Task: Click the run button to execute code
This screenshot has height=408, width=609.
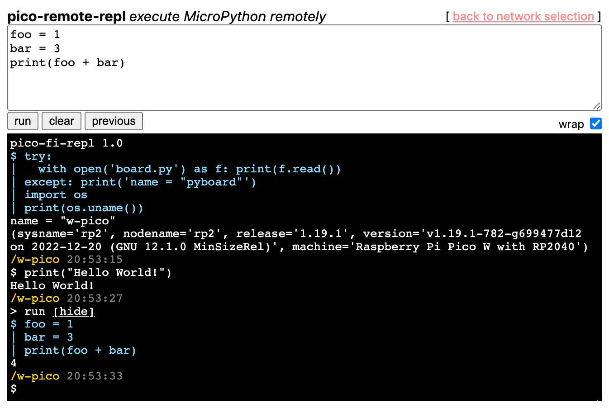Action: coord(23,121)
